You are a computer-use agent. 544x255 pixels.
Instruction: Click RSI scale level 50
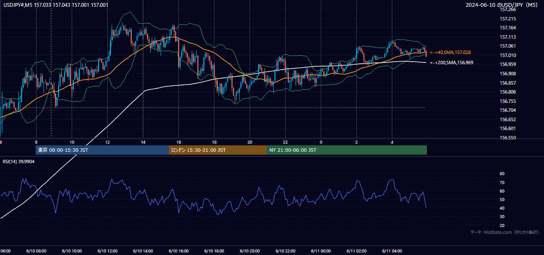coord(502,199)
